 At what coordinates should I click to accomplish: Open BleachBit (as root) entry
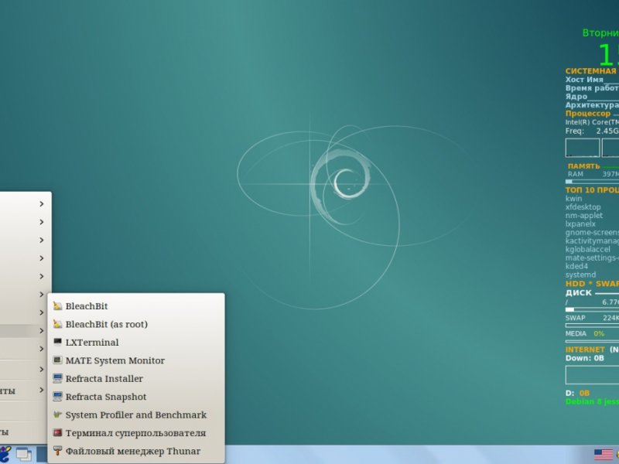pyautogui.click(x=136, y=324)
